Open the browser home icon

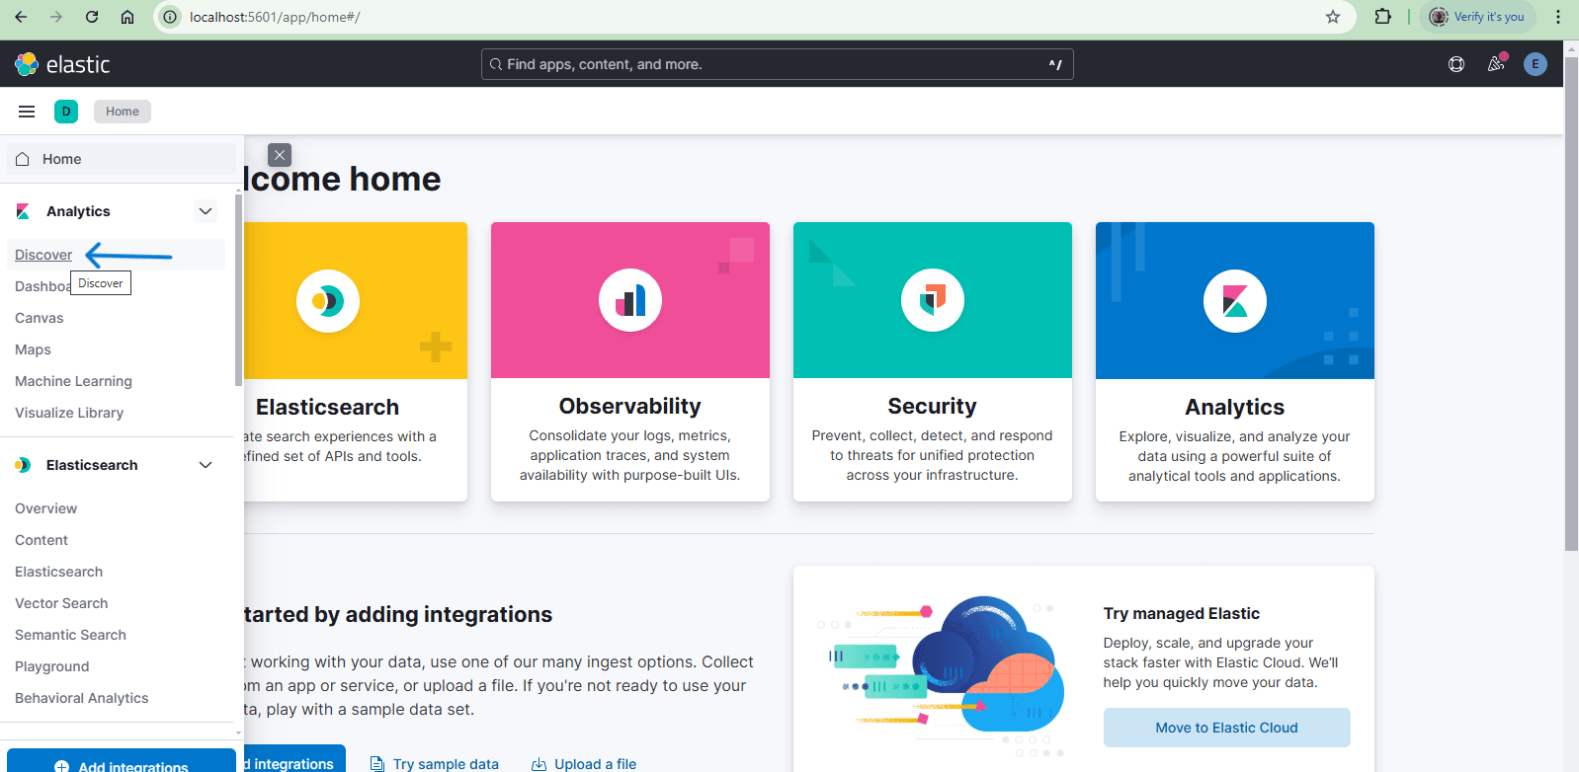[127, 17]
